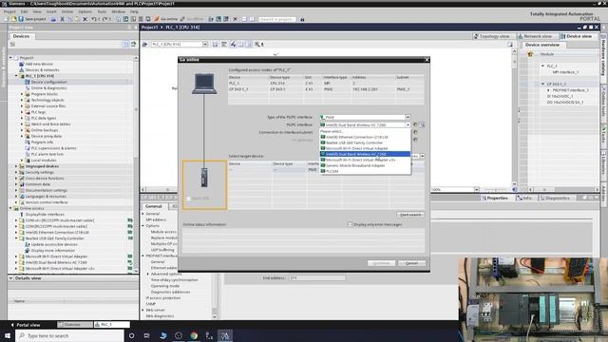This screenshot has height=342, width=608.
Task: Select Intel(R) Ethernet Connection I218-LM from the interface list
Action: pyautogui.click(x=365, y=137)
